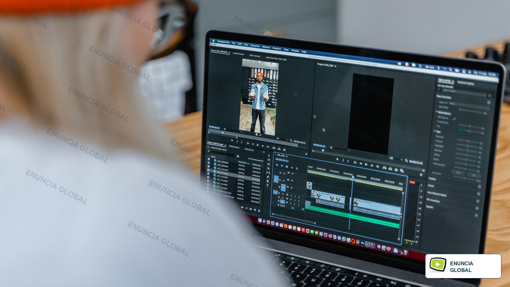Viewport: 510px width, 287px height.
Task: Expand Color Wheels & Match section
Action: (x=437, y=194)
